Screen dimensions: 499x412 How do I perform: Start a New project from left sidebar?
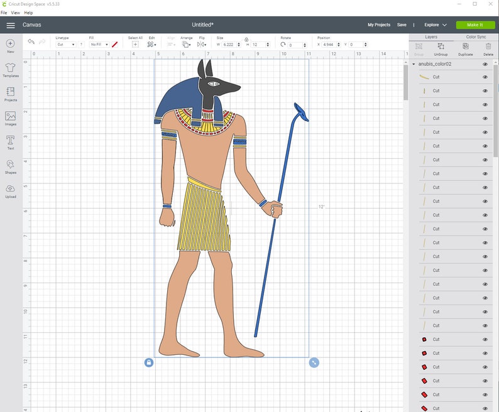[11, 46]
